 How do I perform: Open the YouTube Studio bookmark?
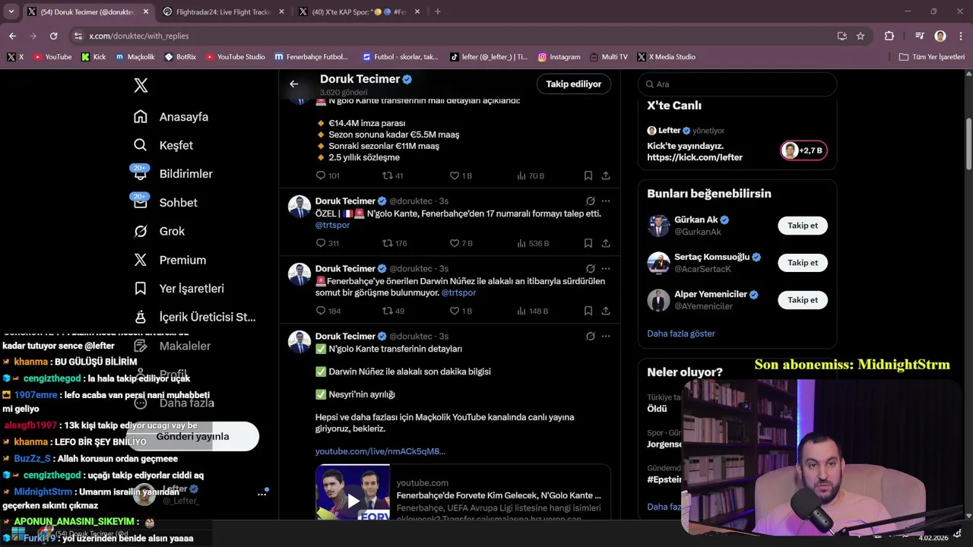tap(235, 57)
